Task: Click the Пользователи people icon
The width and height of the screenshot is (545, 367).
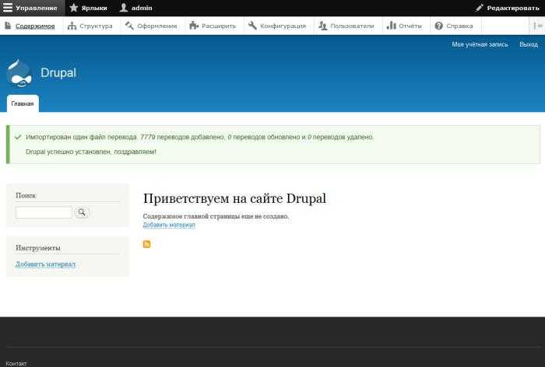Action: [x=323, y=26]
